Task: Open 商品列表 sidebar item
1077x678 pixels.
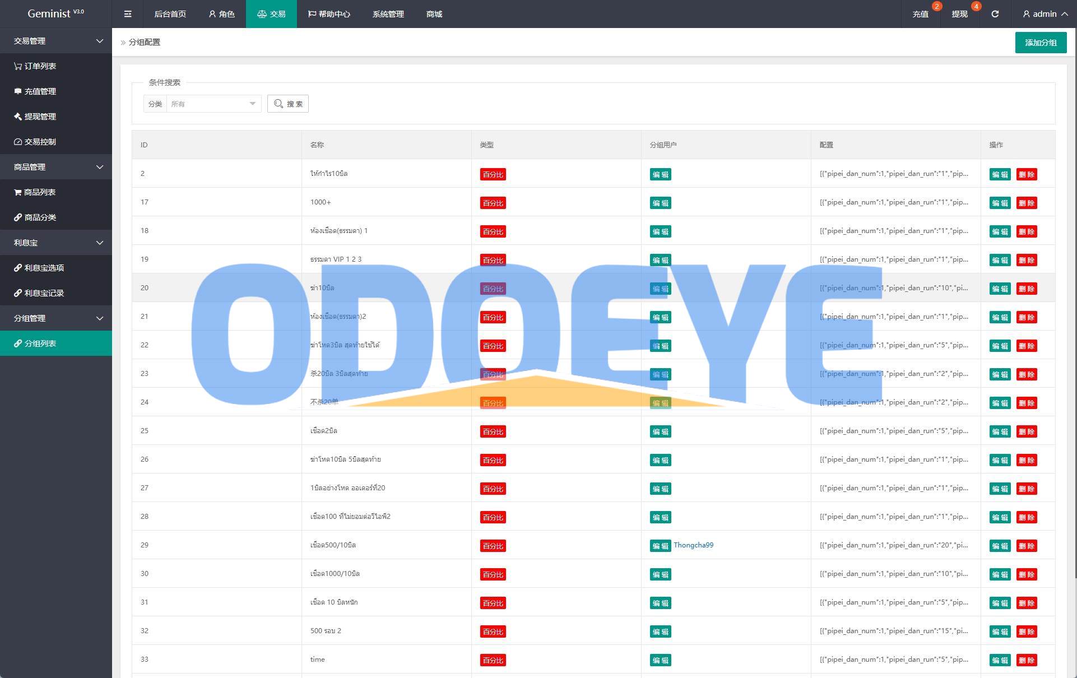Action: tap(39, 192)
